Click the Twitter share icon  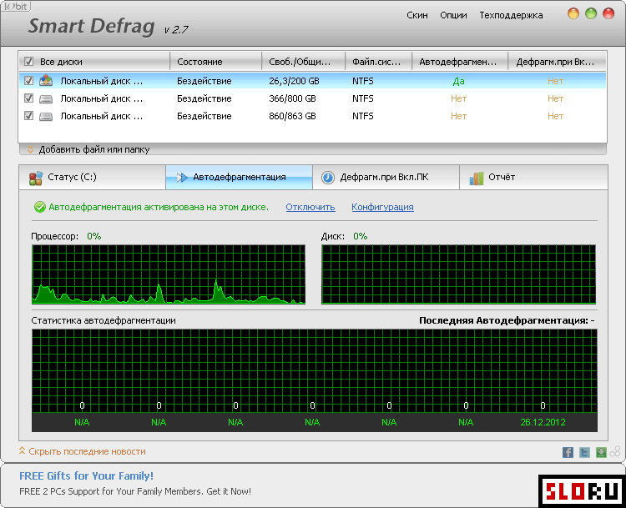click(x=584, y=452)
